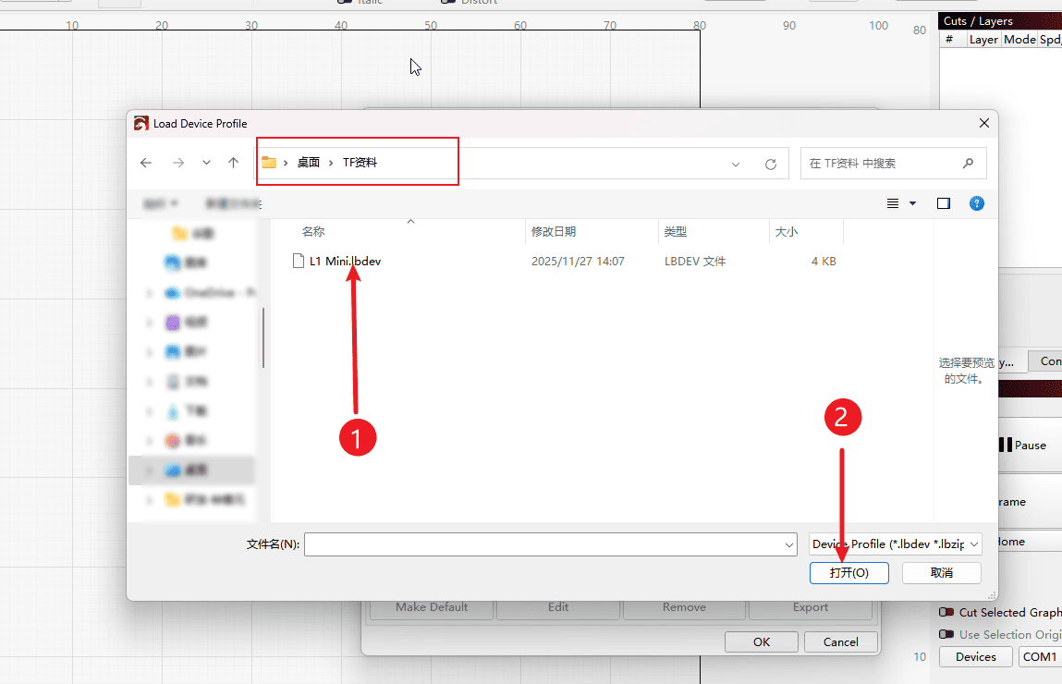This screenshot has height=684, width=1062.
Task: Toggle the Use Selection Origin switch
Action: click(946, 634)
